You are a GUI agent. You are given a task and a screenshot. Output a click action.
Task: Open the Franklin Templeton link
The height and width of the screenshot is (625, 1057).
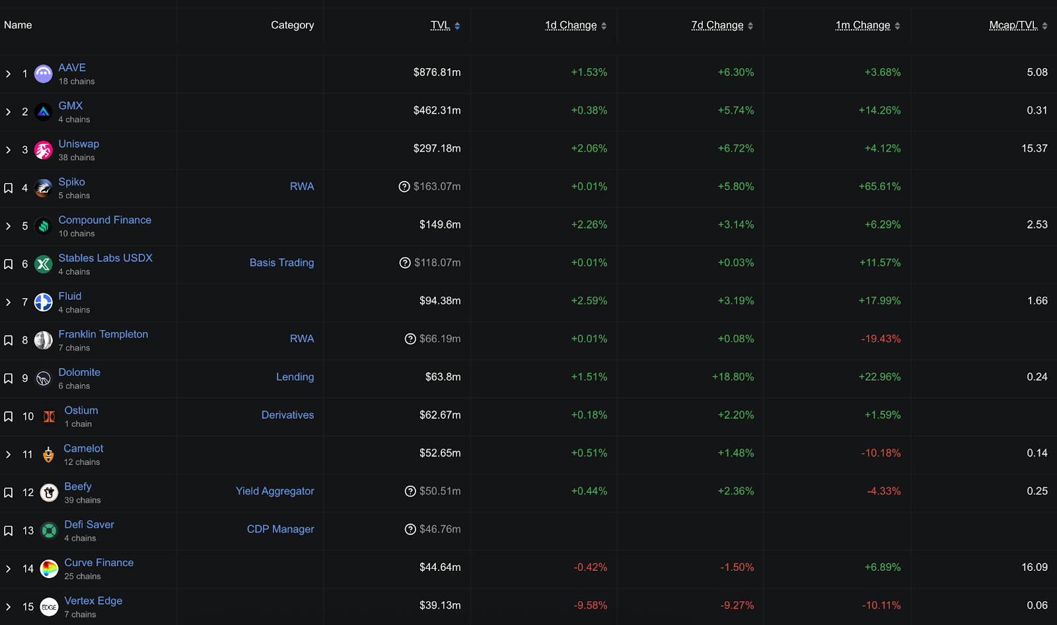(103, 334)
